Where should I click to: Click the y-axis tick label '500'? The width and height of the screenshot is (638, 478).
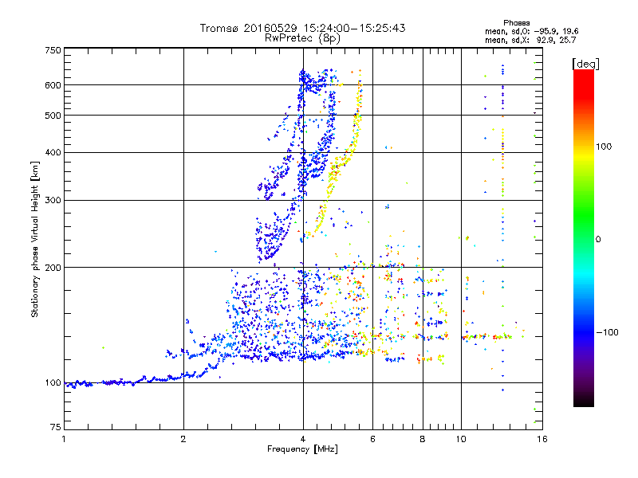[x=53, y=116]
